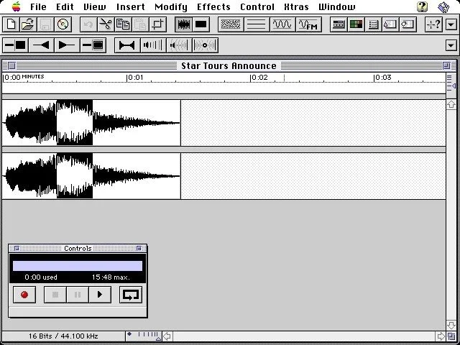Click the cue marker label icon
This screenshot has height=345, width=460.
tap(390, 24)
